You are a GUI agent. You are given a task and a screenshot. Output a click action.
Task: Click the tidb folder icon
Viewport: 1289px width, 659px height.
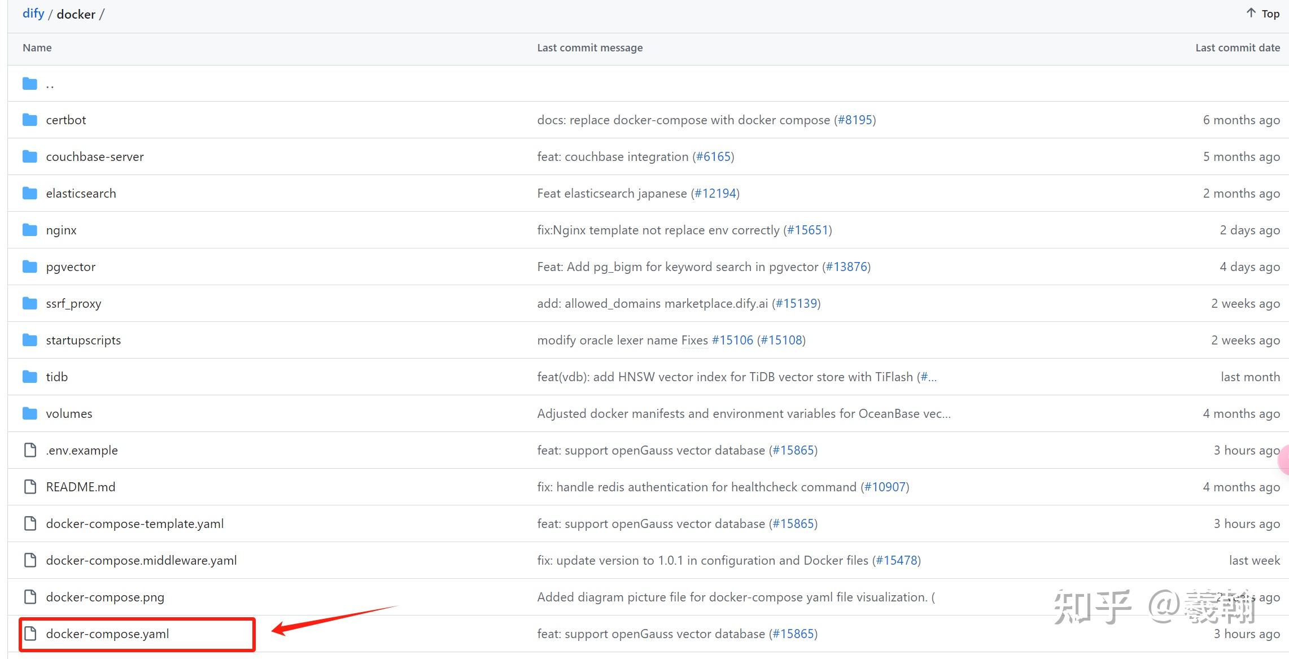point(30,377)
